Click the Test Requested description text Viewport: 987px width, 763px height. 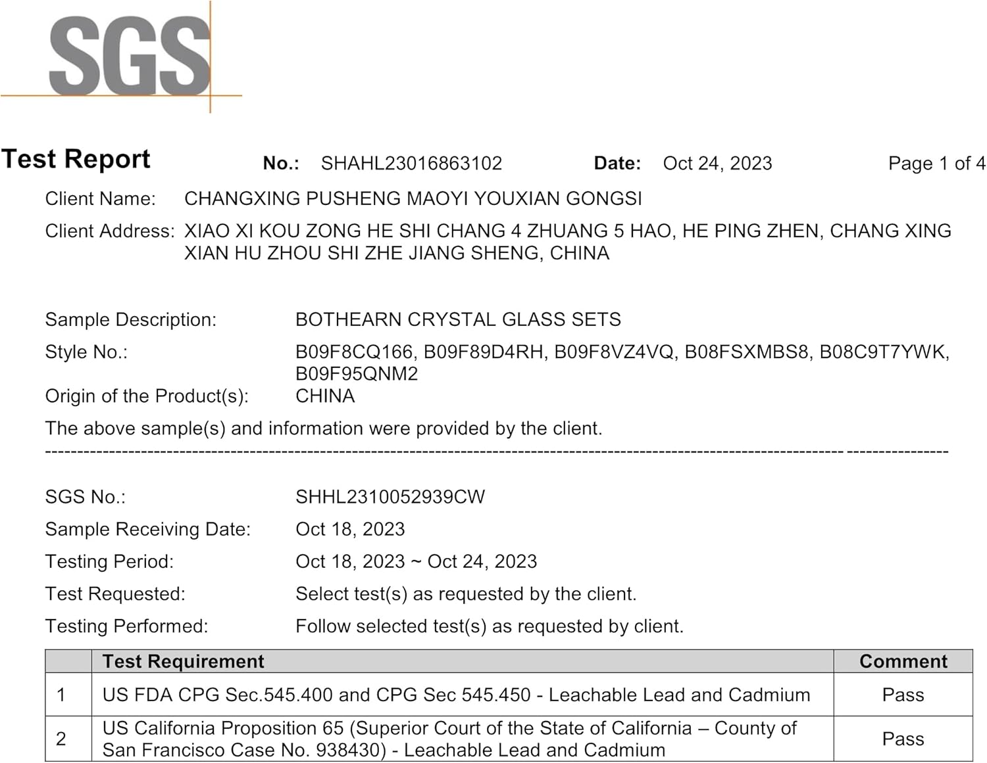point(466,593)
